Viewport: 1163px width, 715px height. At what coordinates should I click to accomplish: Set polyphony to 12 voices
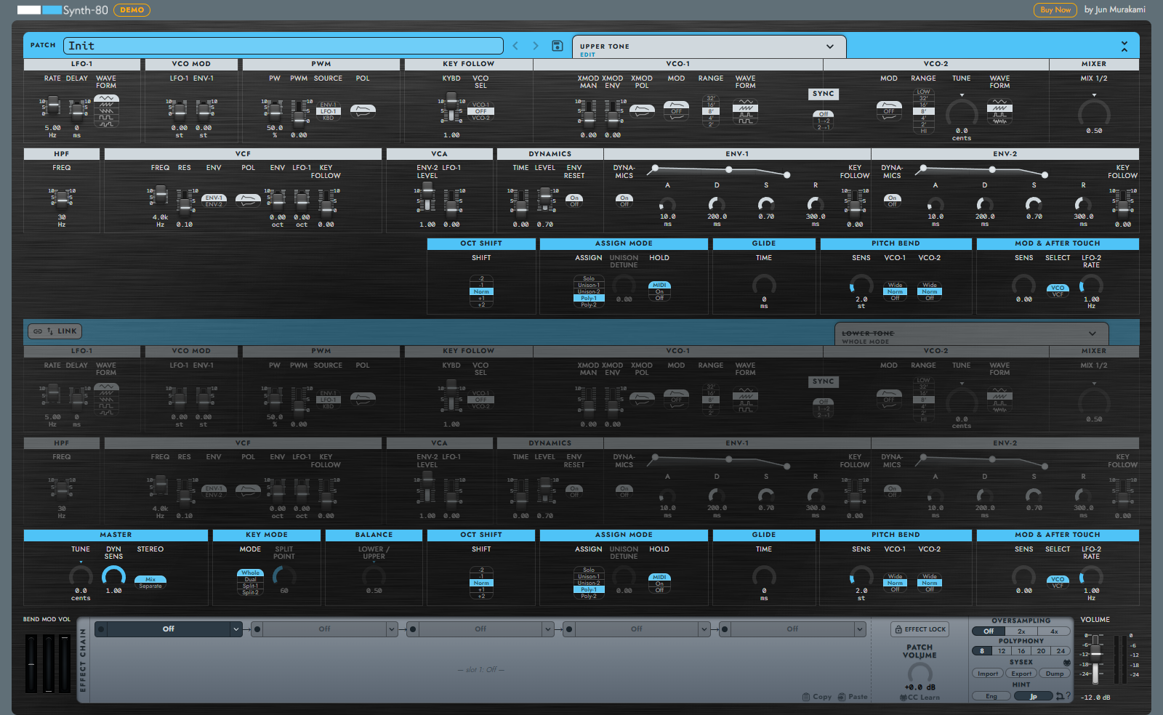1002,651
